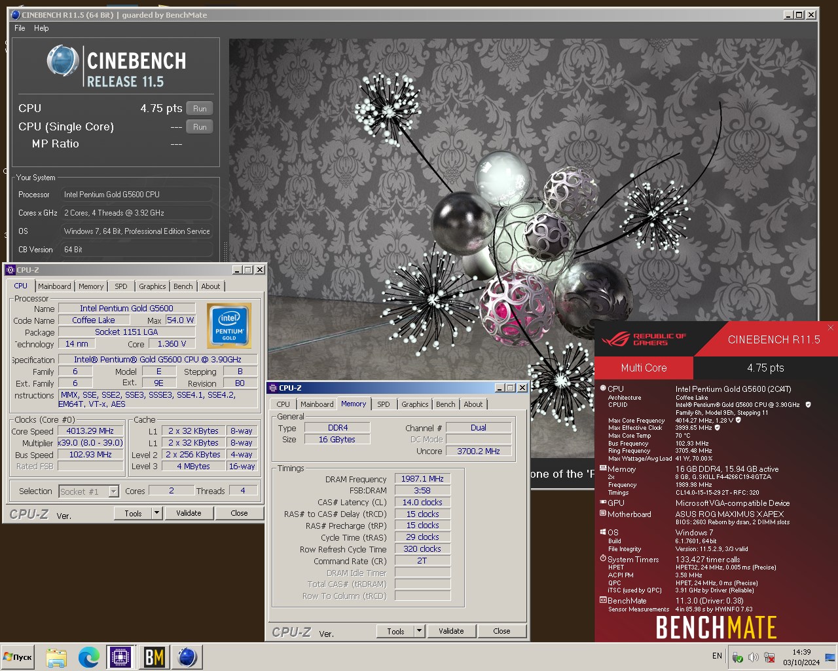Open BenchMate from the taskbar BM icon
Viewport: 838px width, 671px height.
coord(154,657)
